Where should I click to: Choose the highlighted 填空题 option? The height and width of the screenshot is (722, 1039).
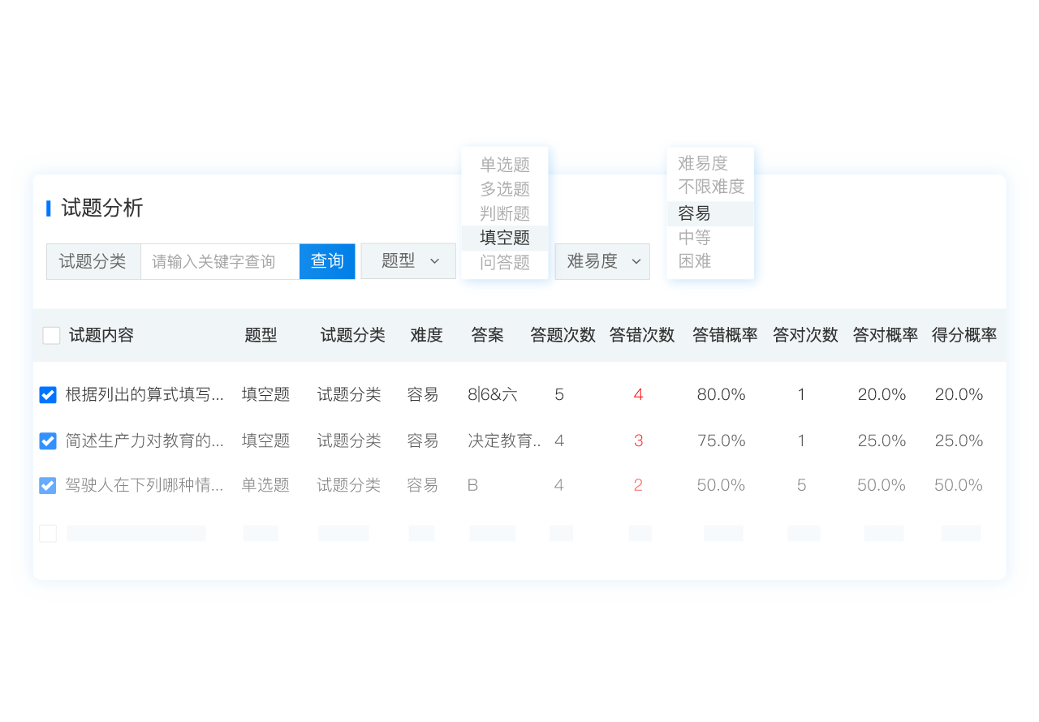pyautogui.click(x=505, y=238)
